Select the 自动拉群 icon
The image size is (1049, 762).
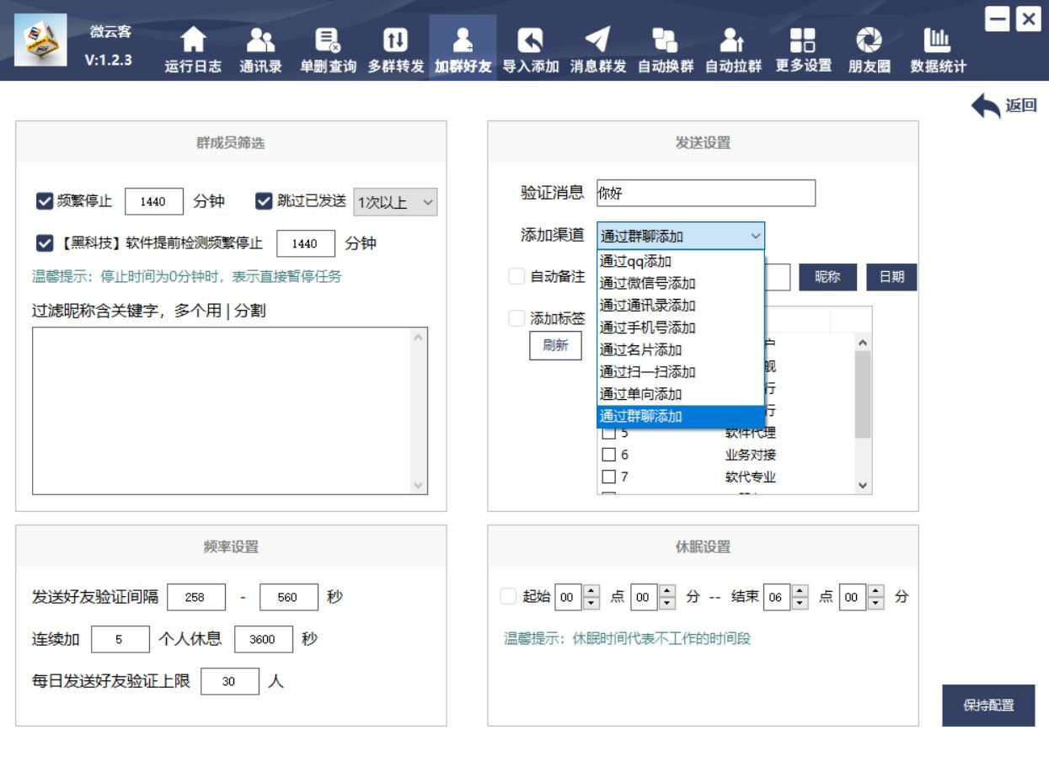click(732, 40)
